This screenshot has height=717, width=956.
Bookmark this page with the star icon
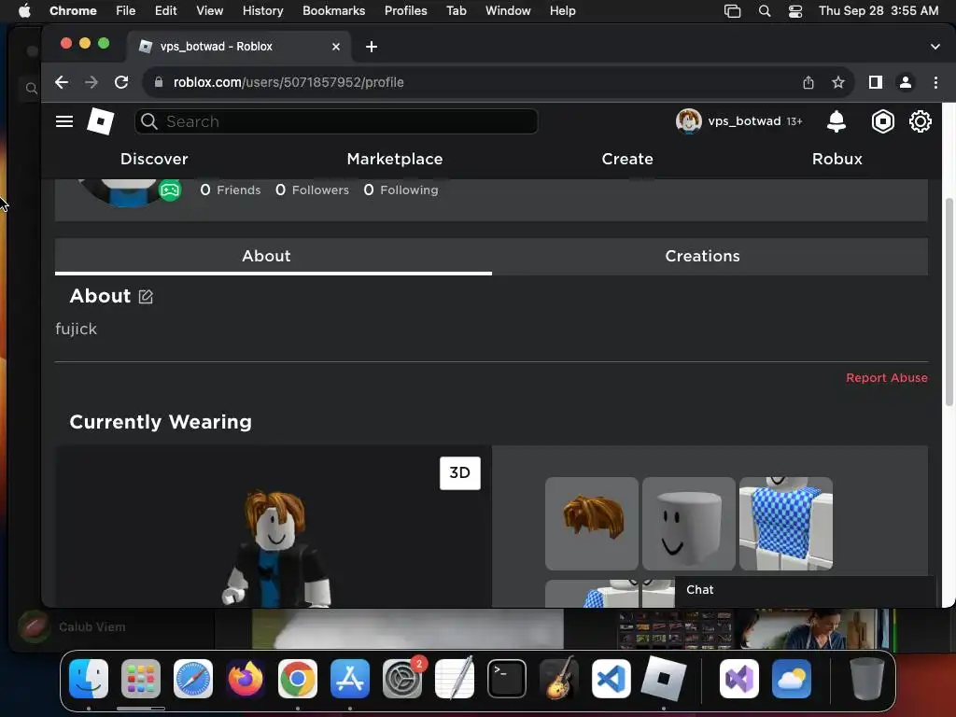(838, 82)
